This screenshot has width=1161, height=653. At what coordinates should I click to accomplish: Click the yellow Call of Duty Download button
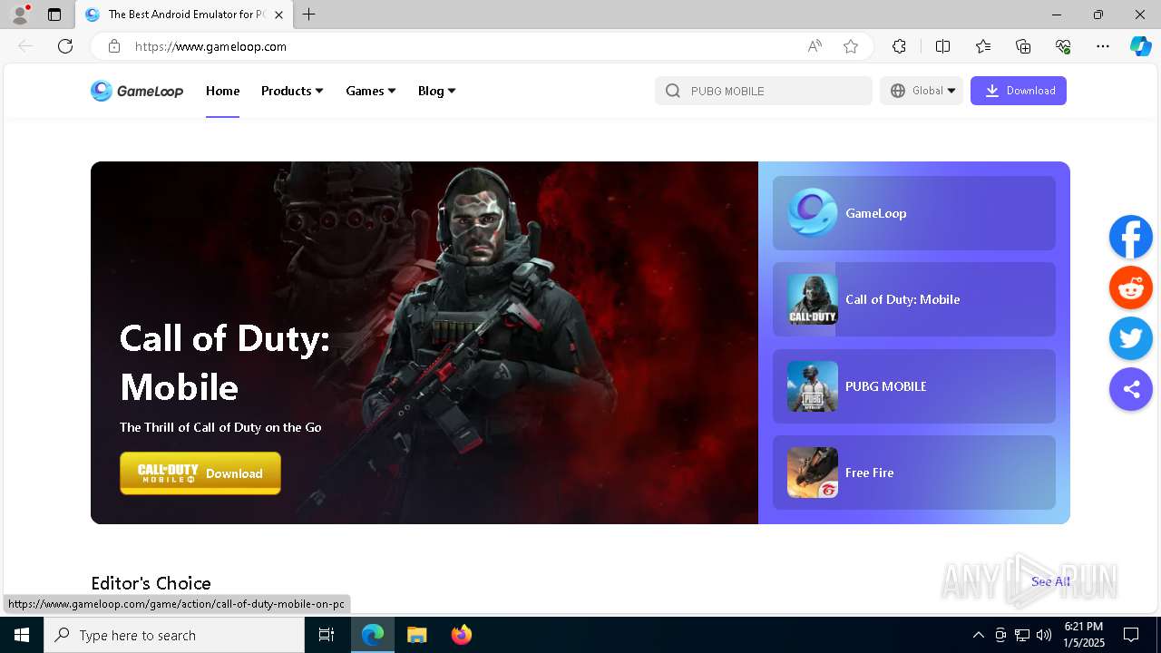[200, 473]
